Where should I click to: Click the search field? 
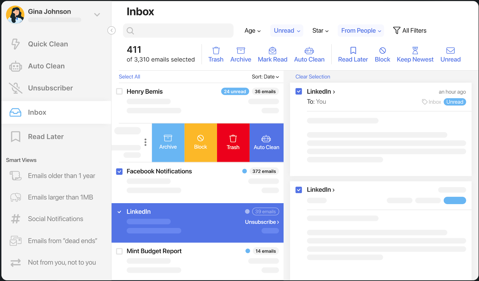[178, 31]
